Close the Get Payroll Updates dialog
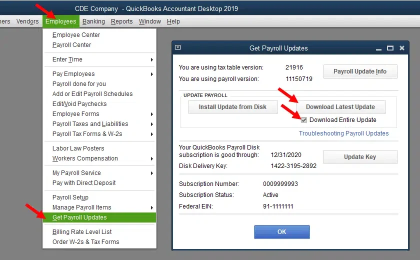This screenshot has width=420, height=260. (402, 48)
